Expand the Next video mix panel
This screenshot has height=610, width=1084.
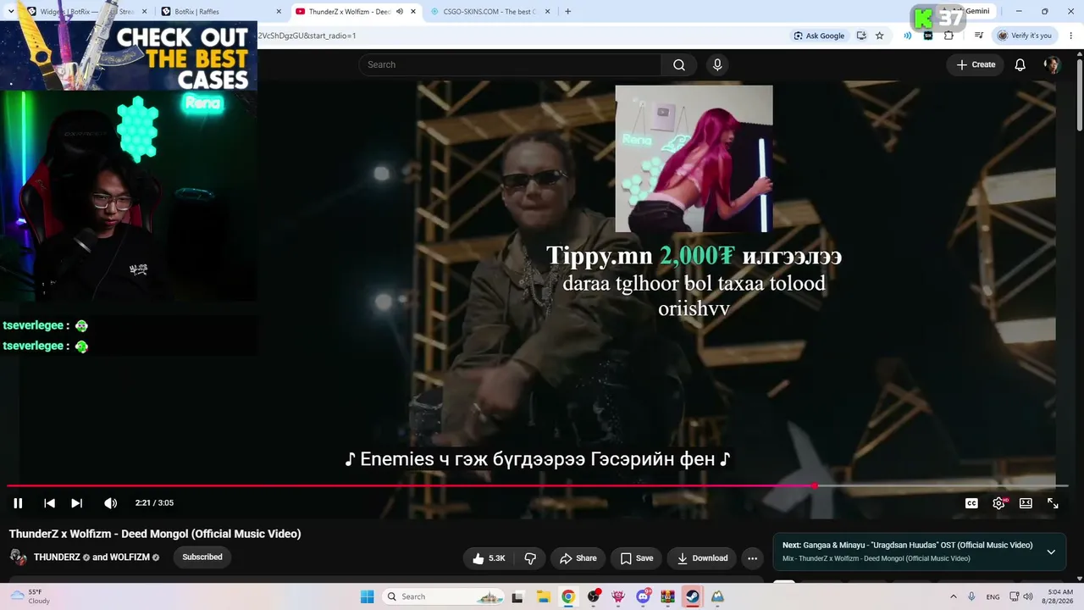point(1051,552)
